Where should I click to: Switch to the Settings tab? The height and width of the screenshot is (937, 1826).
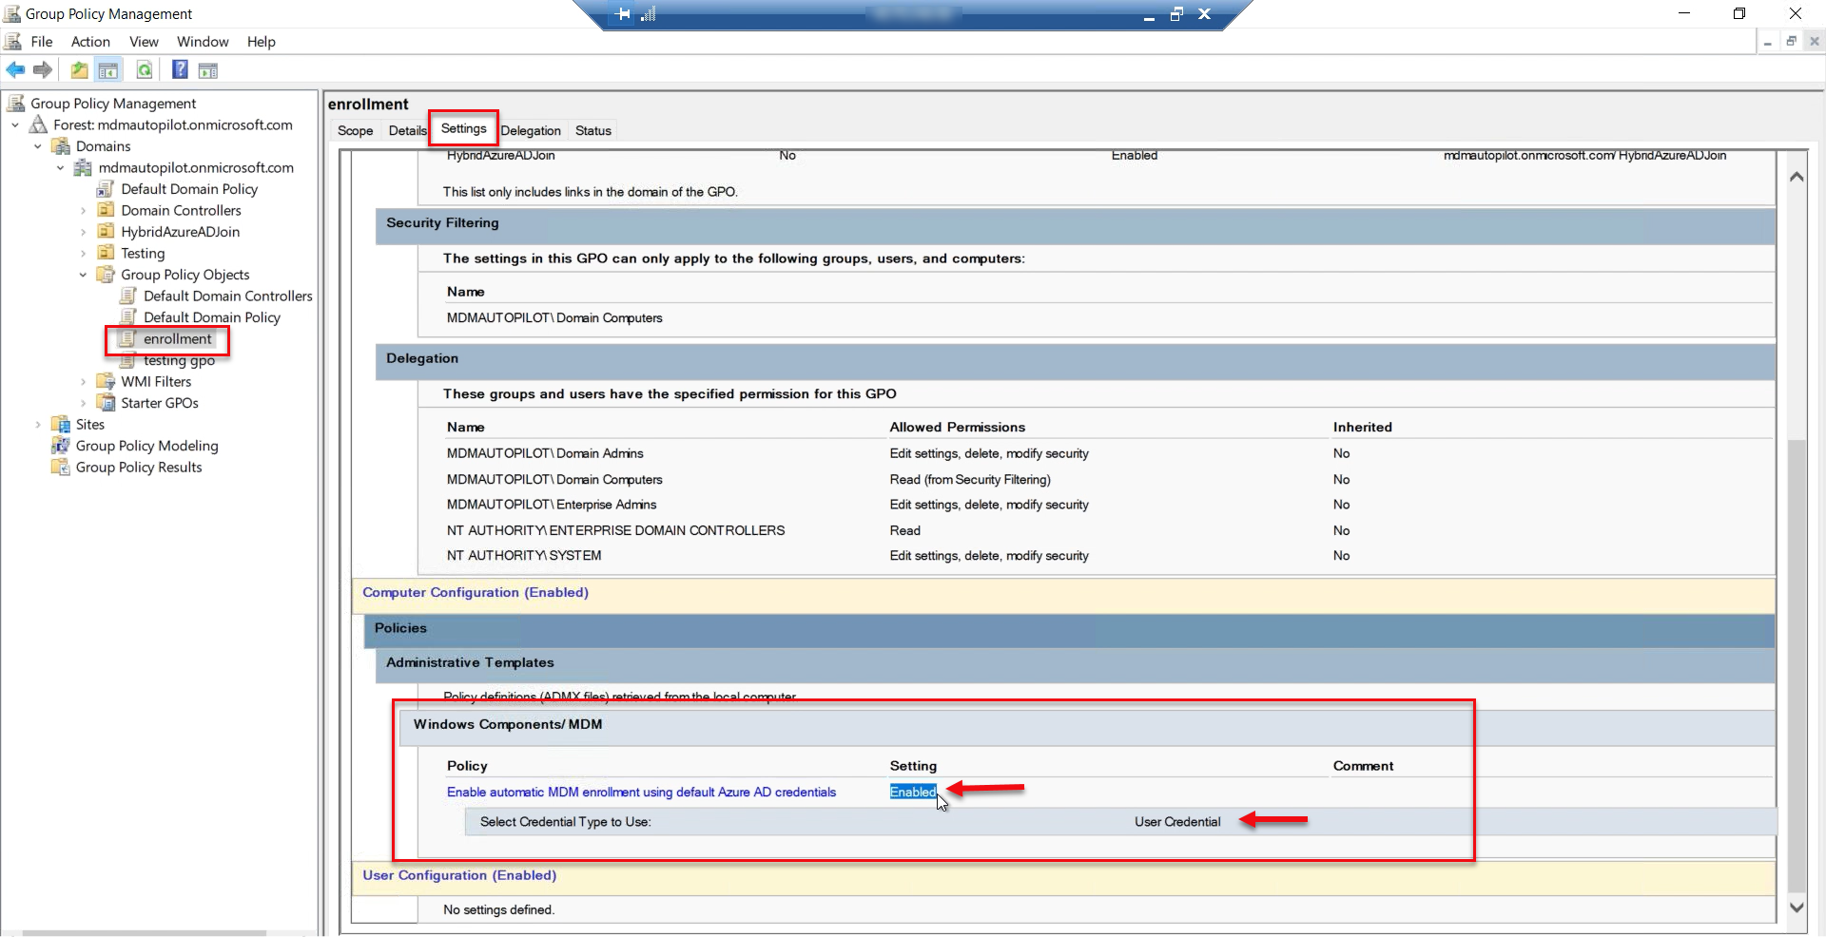point(463,128)
